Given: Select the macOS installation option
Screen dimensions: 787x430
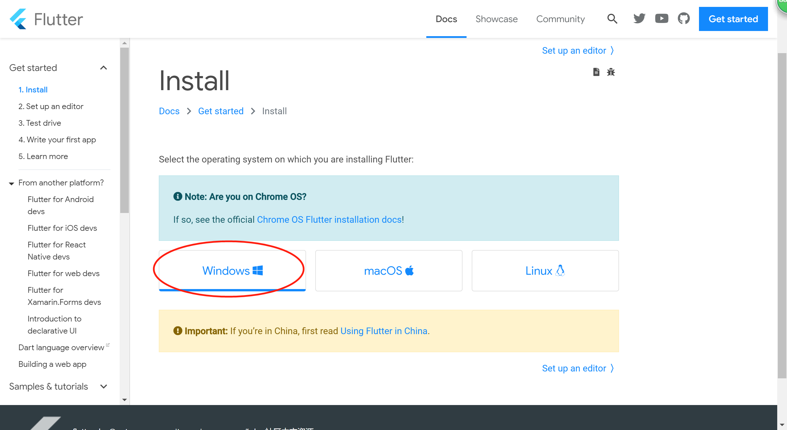Looking at the screenshot, I should 389,271.
